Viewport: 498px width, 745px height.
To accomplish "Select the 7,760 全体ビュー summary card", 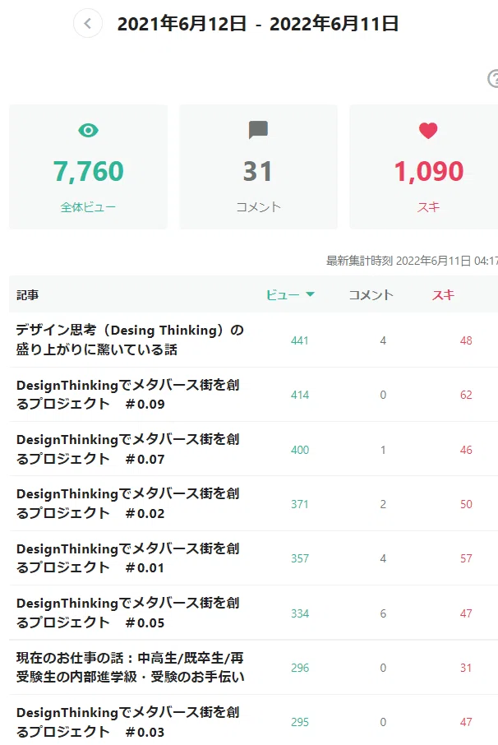I will tap(88, 167).
